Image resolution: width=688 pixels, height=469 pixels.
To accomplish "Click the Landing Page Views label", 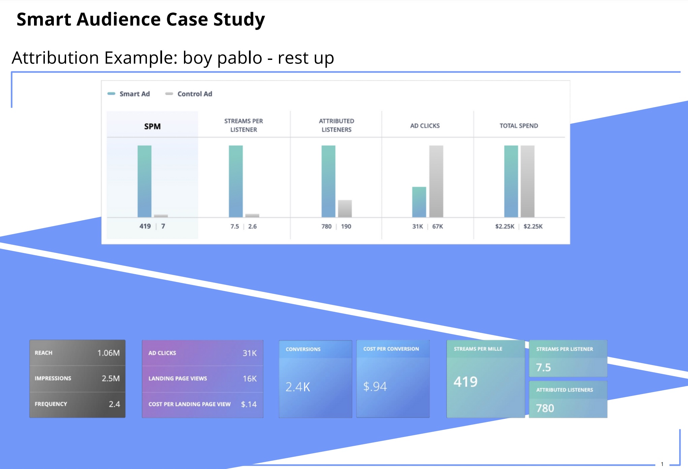I will pos(178,378).
